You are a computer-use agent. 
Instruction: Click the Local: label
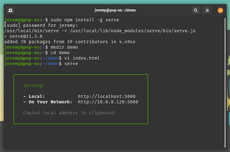coord(37,97)
